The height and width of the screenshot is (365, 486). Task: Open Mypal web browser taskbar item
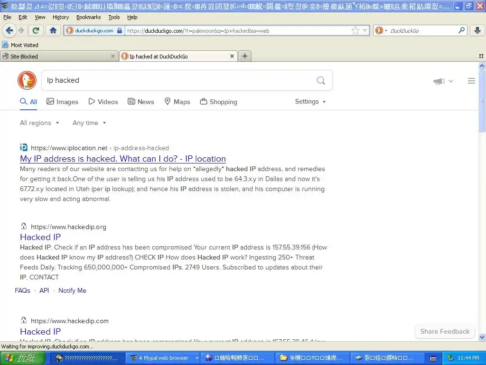pyautogui.click(x=164, y=358)
